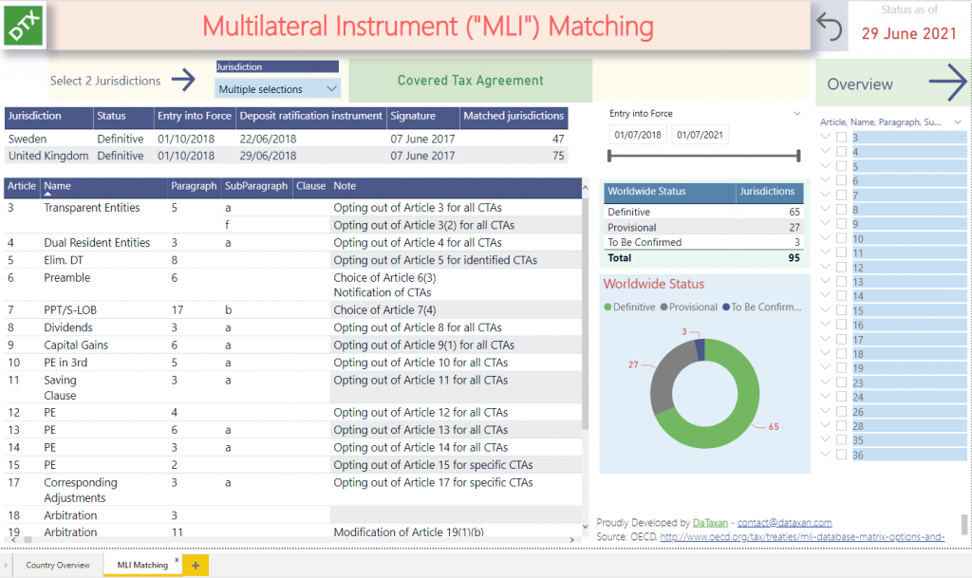Viewport: 972px width, 578px height.
Task: Expand the chevron beside Article 7 in the filter list
Action: tap(825, 194)
